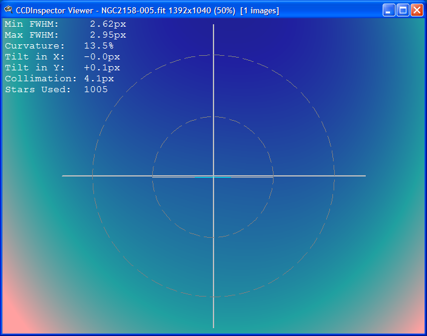427x336 pixels.
Task: Click the Stars Used 1005 count
Action: [x=96, y=90]
